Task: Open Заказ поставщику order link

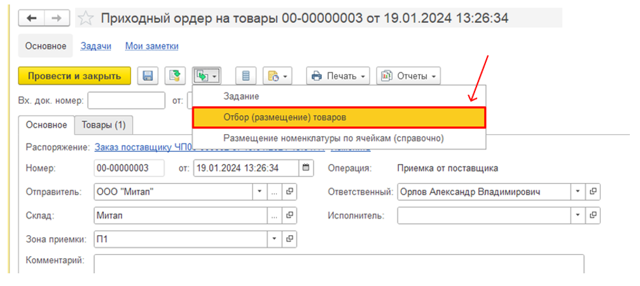Action: 143,147
